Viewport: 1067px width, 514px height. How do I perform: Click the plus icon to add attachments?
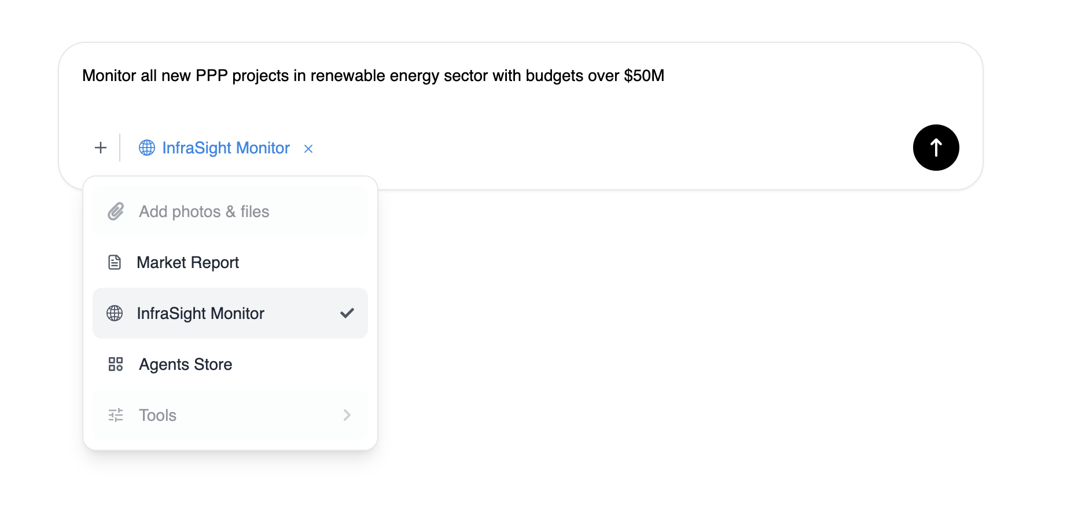tap(101, 148)
